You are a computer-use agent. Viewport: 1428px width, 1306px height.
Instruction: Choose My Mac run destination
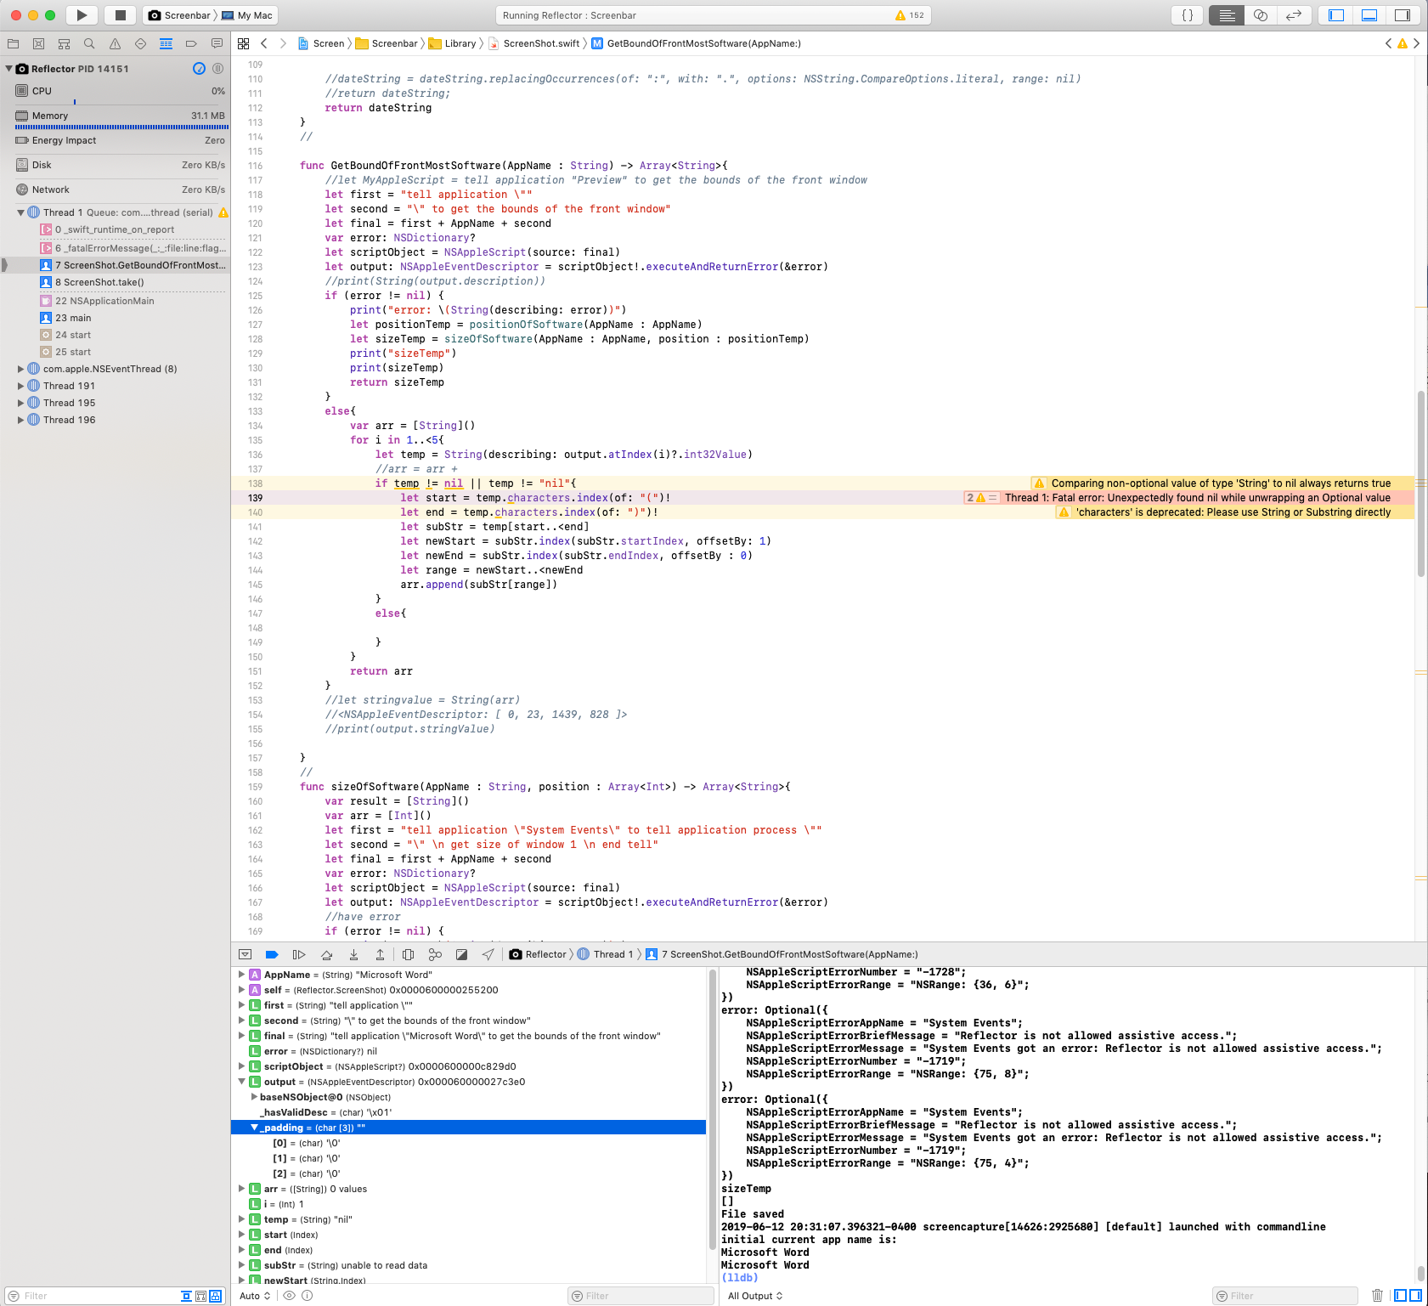coord(247,15)
